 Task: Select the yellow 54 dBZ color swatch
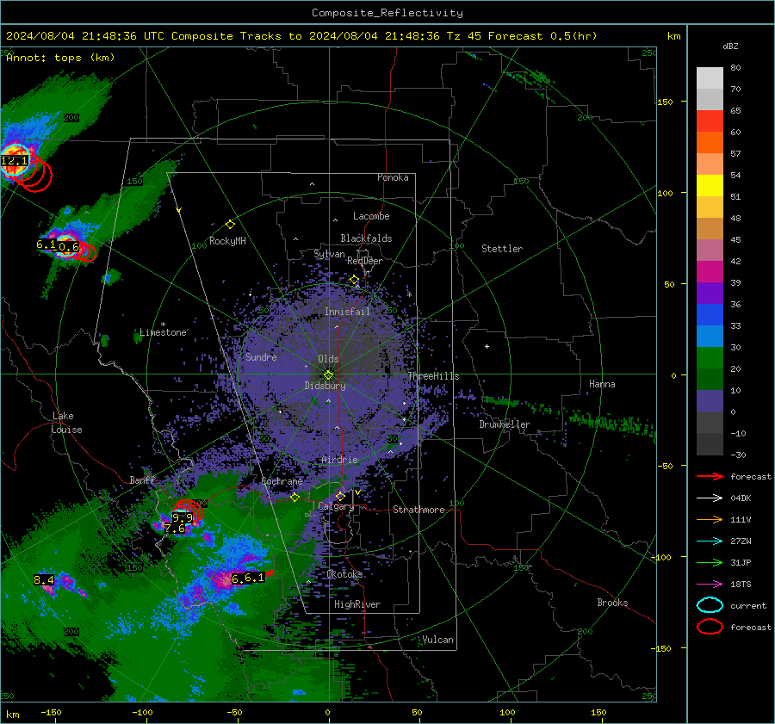pos(710,185)
